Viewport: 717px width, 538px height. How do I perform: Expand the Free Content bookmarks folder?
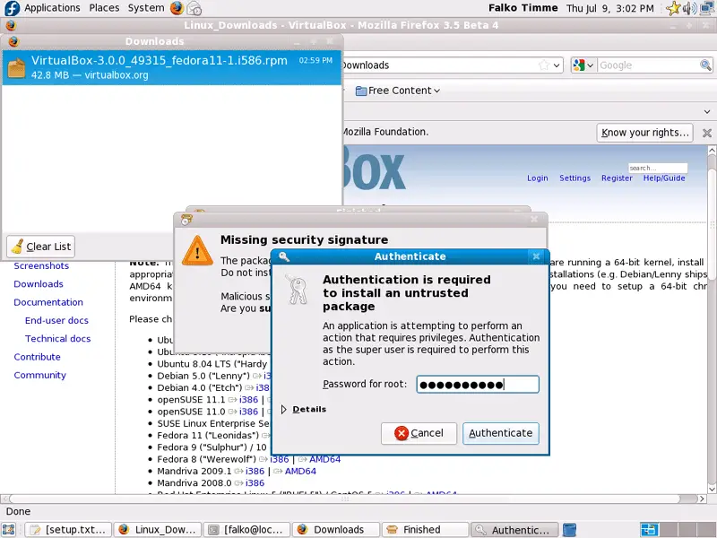pos(398,91)
